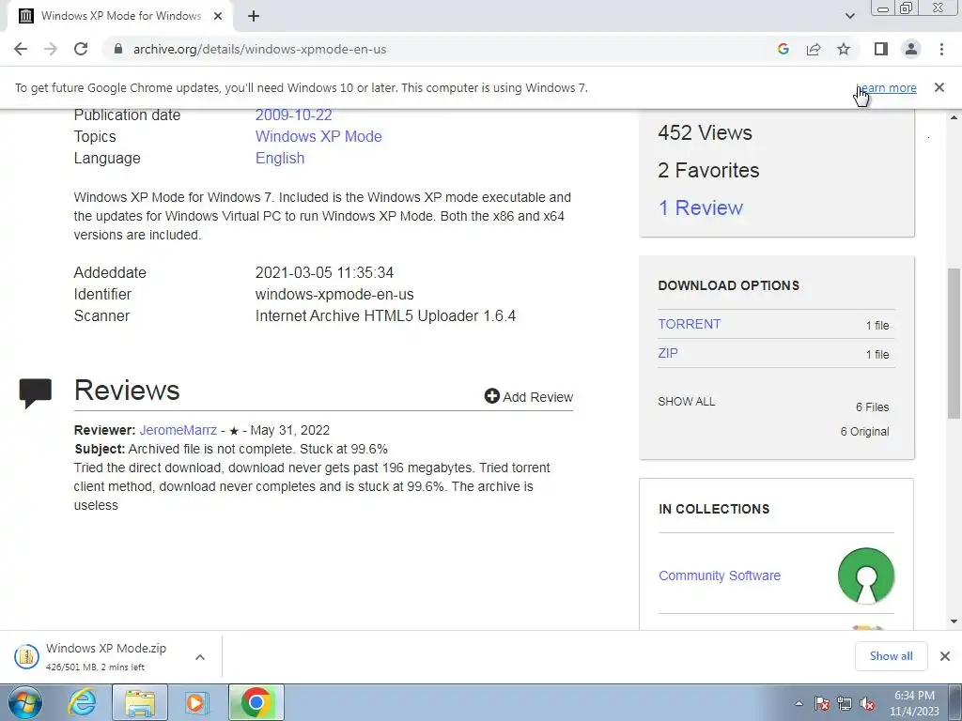Open the 2009-10-22 publication date link
The image size is (962, 721).
click(293, 115)
